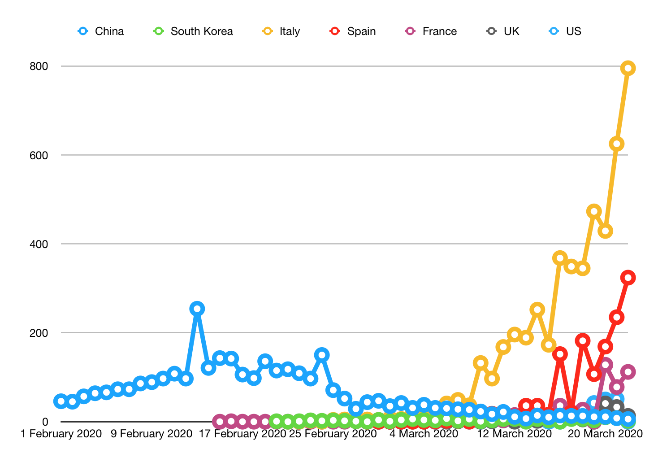Select the "400" y-axis label
This screenshot has width=658, height=462.
click(x=39, y=244)
